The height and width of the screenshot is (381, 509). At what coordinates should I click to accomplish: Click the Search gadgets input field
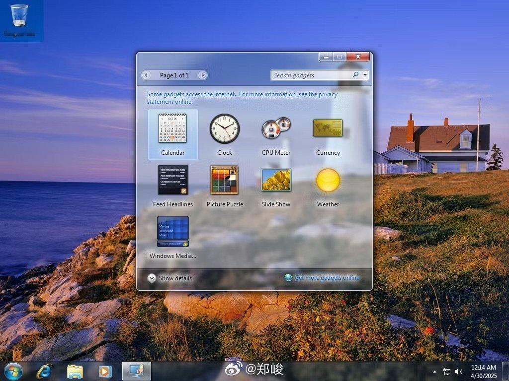click(312, 75)
